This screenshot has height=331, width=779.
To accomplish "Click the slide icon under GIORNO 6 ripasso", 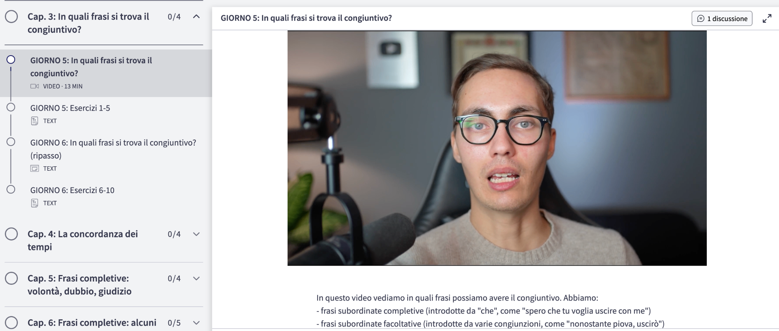I will 34,168.
